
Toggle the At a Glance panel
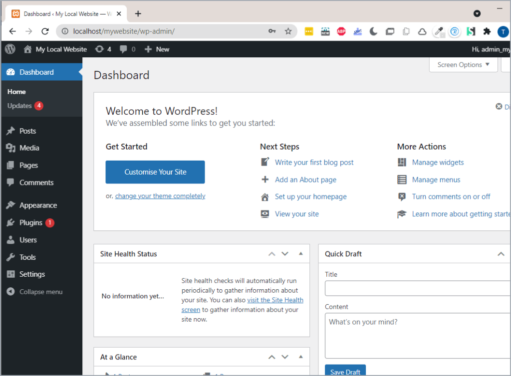click(300, 357)
